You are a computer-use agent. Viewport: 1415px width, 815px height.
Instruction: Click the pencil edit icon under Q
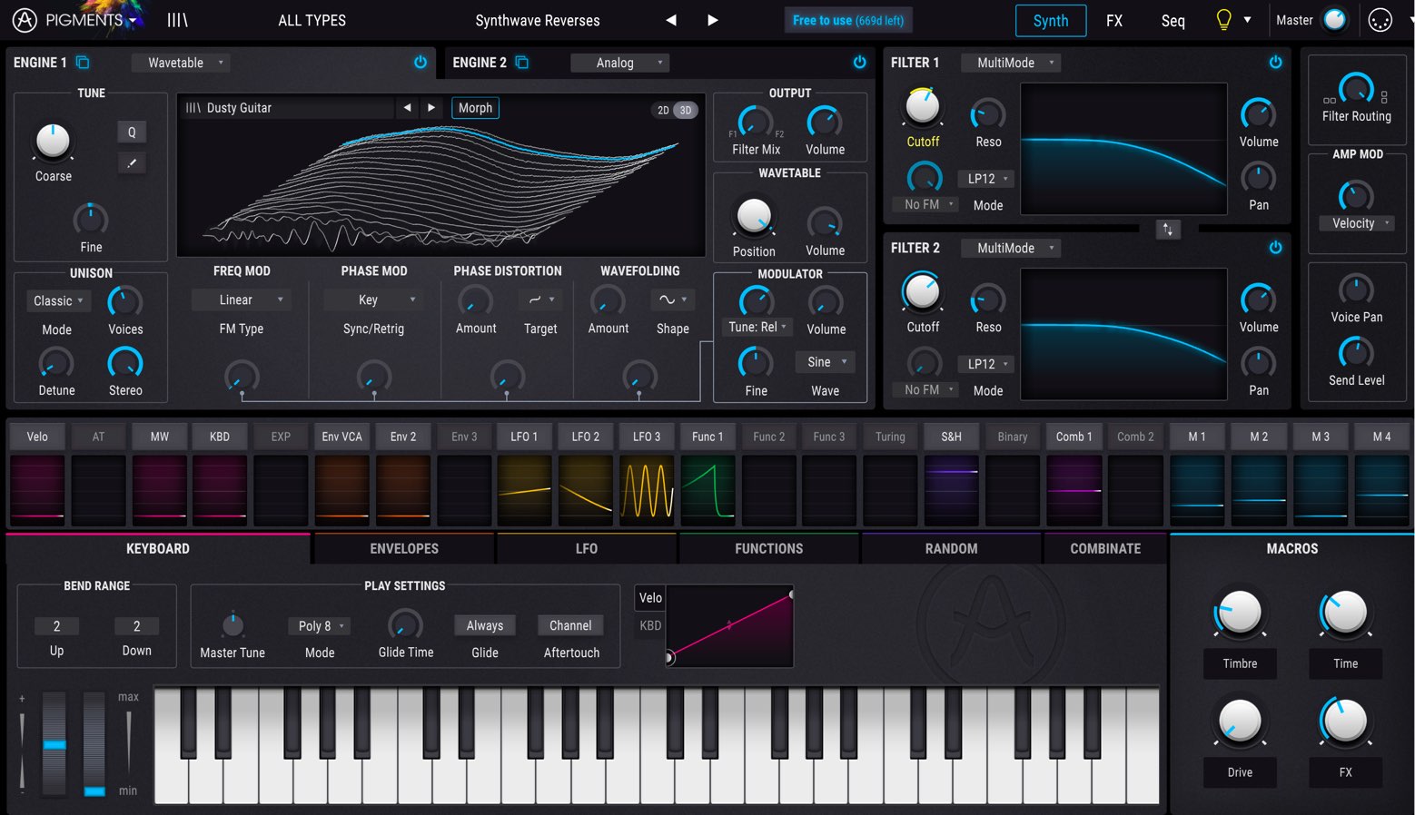tap(132, 163)
